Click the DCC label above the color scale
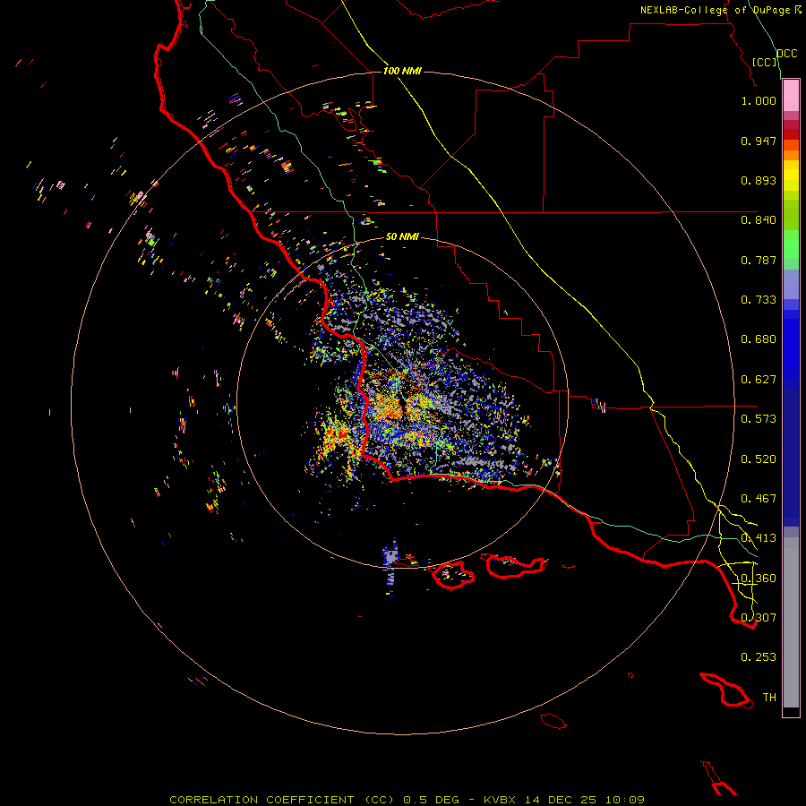 787,54
